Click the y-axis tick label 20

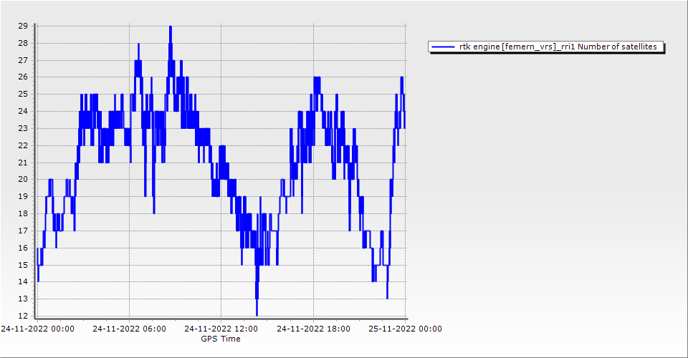23,179
